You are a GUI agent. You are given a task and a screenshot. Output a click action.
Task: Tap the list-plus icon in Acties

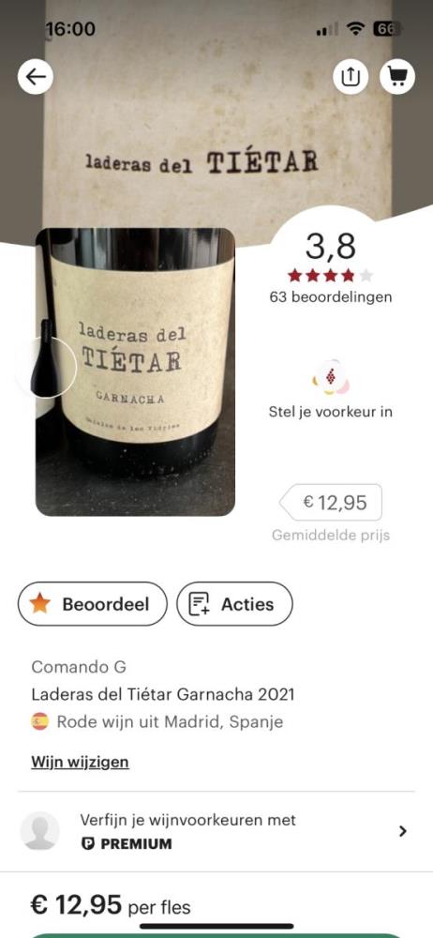click(x=199, y=603)
